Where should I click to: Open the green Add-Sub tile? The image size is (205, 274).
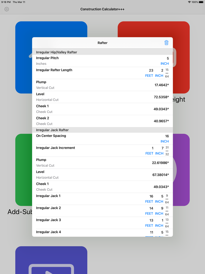(24, 170)
